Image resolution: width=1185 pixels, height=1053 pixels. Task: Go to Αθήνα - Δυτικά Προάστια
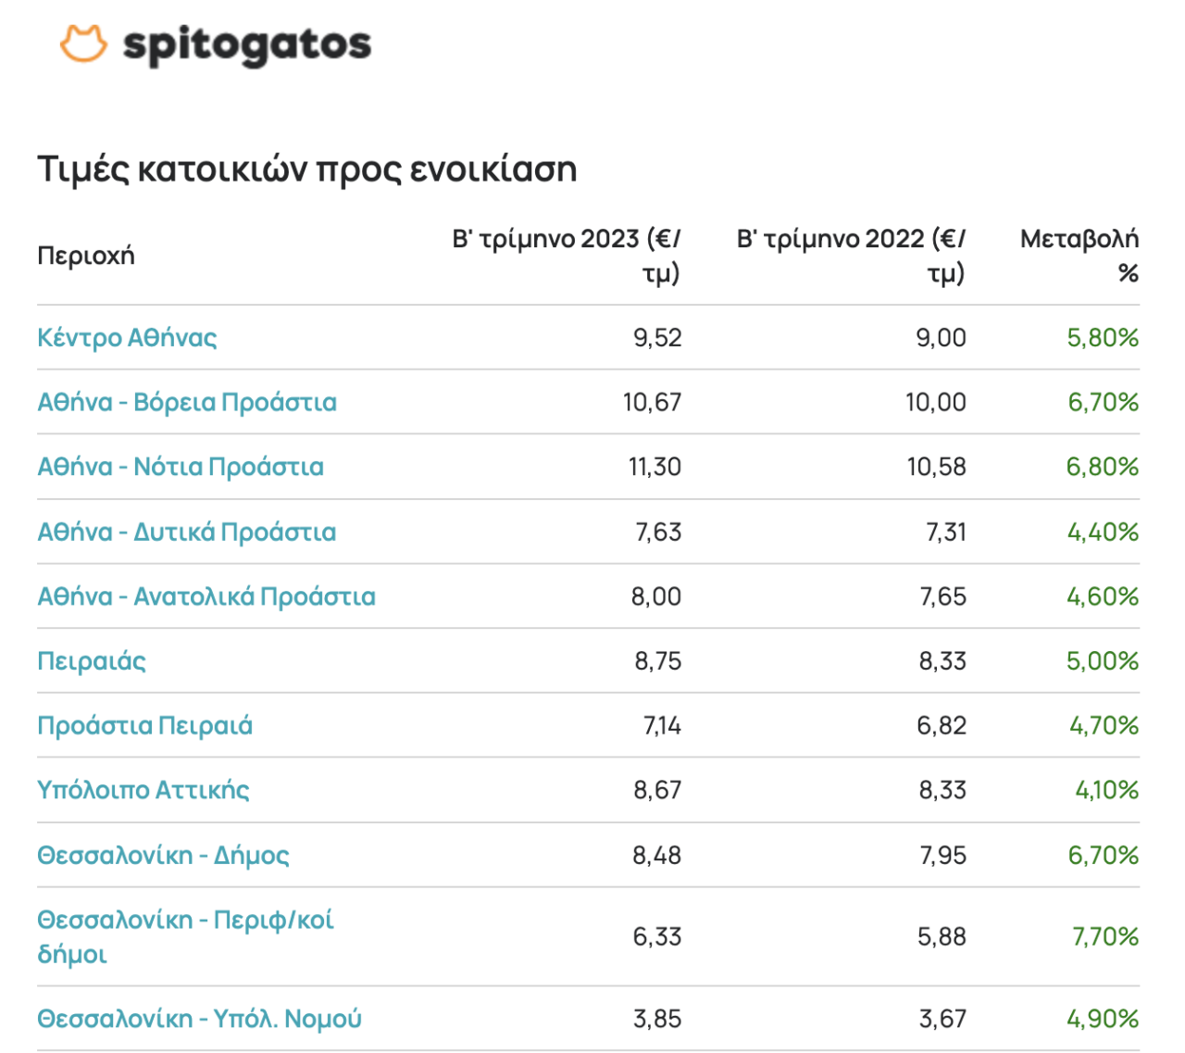click(x=187, y=532)
